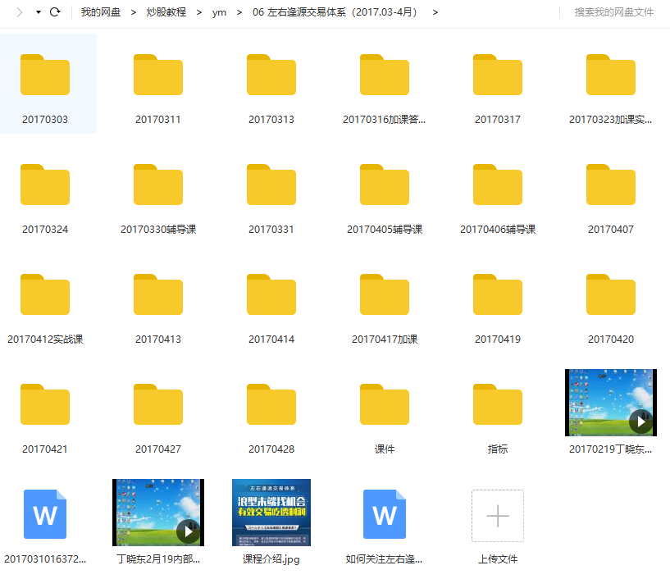Open the Word document 如何关注左右逢...
Viewport: 670px width, 579px height.
click(x=384, y=514)
